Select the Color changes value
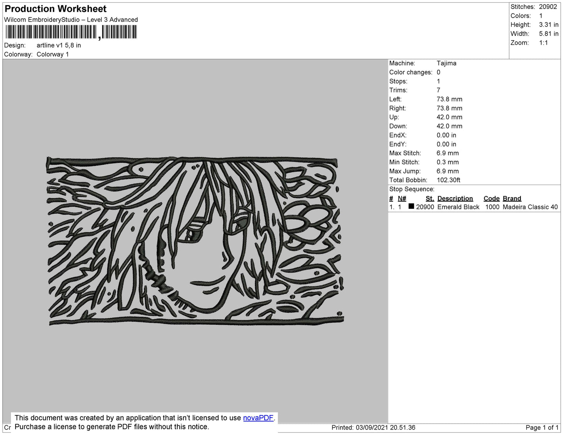 (438, 72)
